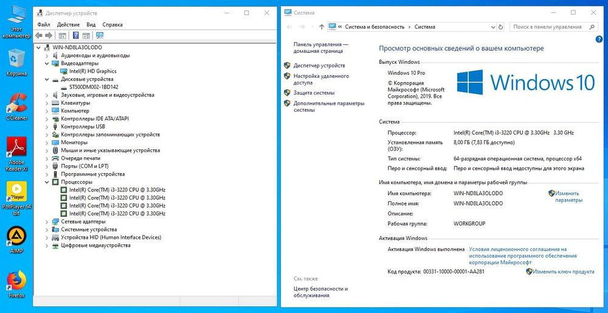Select the Adobe Reader XI desktop shortcut
Image resolution: width=608 pixels, height=313 pixels.
coord(16,154)
